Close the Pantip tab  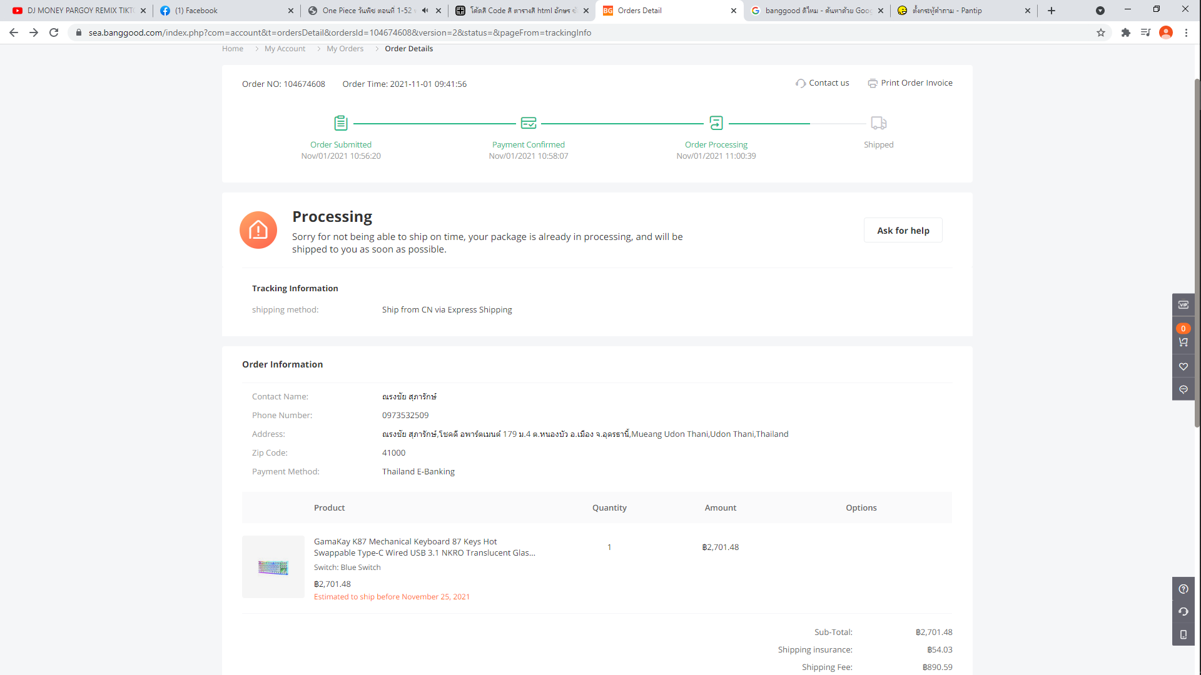pos(1028,11)
